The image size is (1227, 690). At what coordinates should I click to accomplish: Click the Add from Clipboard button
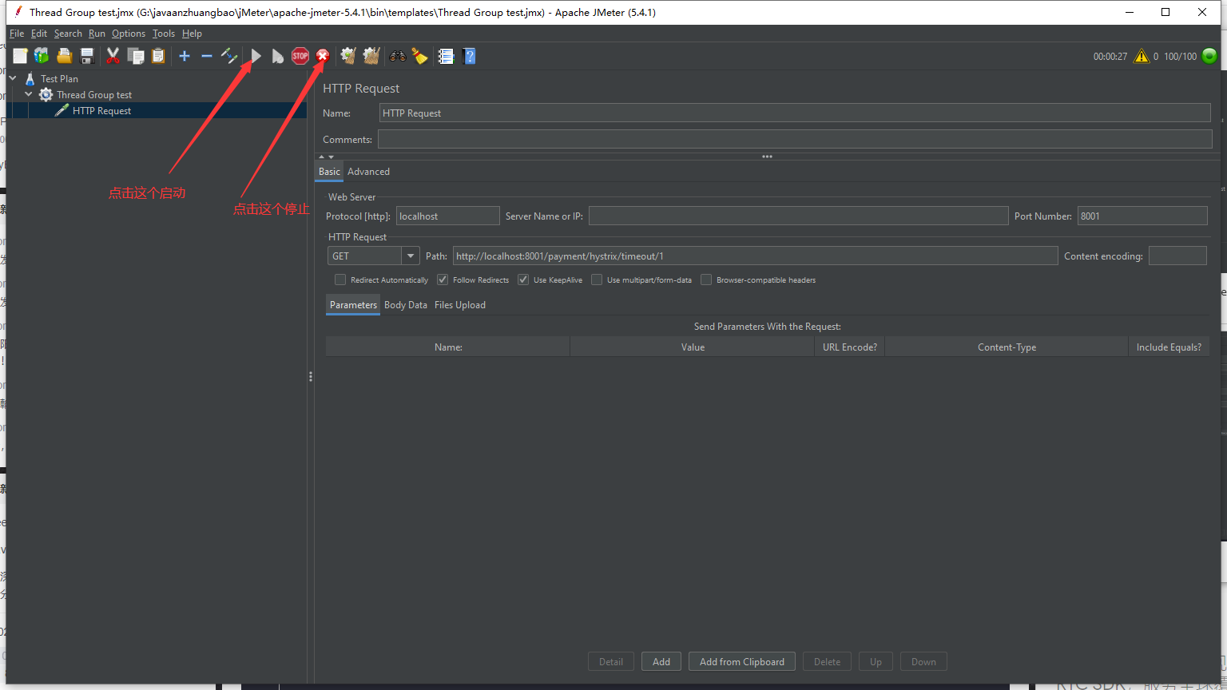[x=741, y=662]
